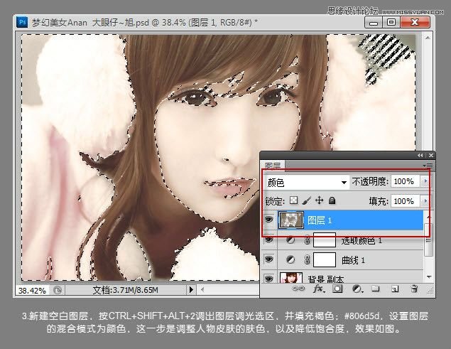The width and height of the screenshot is (451, 349).
Task: Close the document window
Action: coord(415,23)
